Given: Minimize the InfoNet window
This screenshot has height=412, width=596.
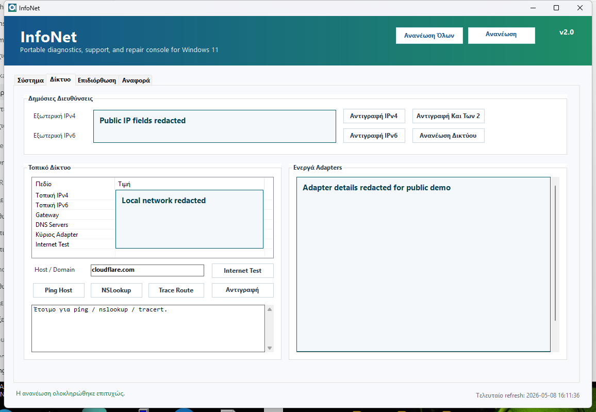Looking at the screenshot, I should pyautogui.click(x=533, y=8).
